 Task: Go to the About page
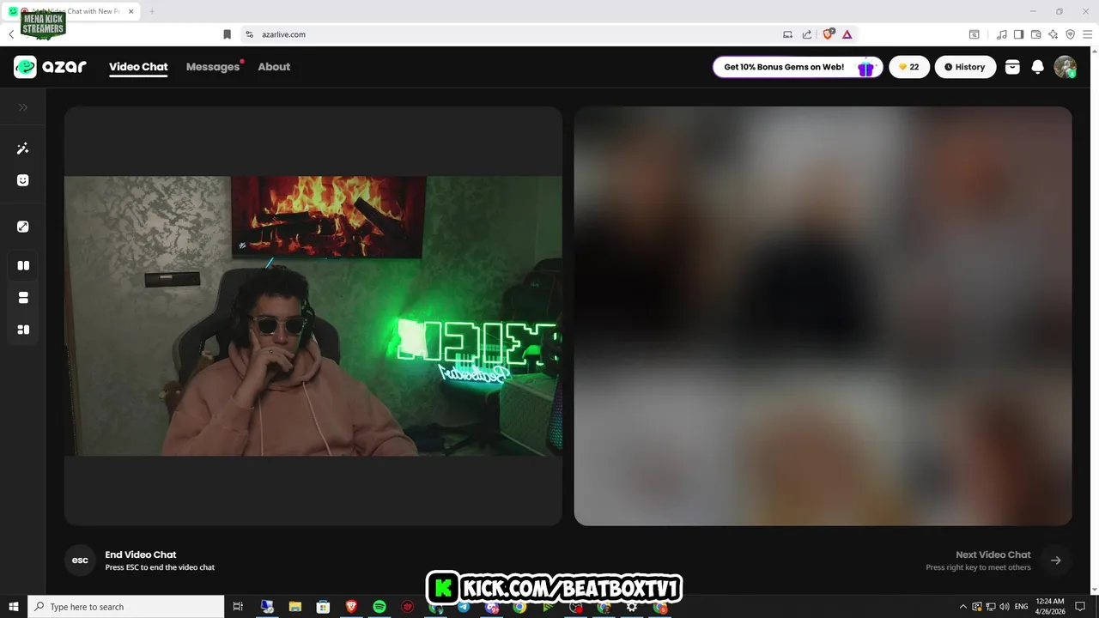[274, 67]
